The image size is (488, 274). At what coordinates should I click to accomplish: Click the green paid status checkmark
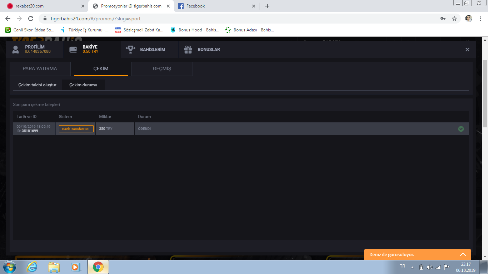click(461, 129)
